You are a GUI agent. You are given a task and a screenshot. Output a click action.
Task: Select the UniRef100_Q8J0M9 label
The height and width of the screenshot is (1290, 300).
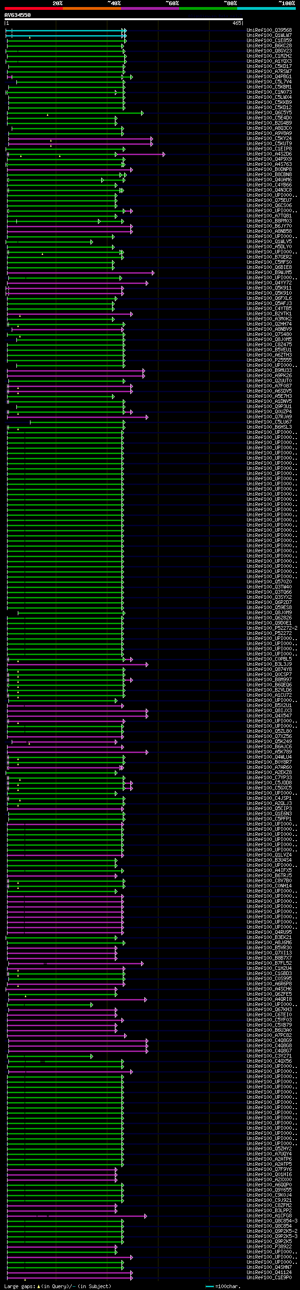point(269,613)
